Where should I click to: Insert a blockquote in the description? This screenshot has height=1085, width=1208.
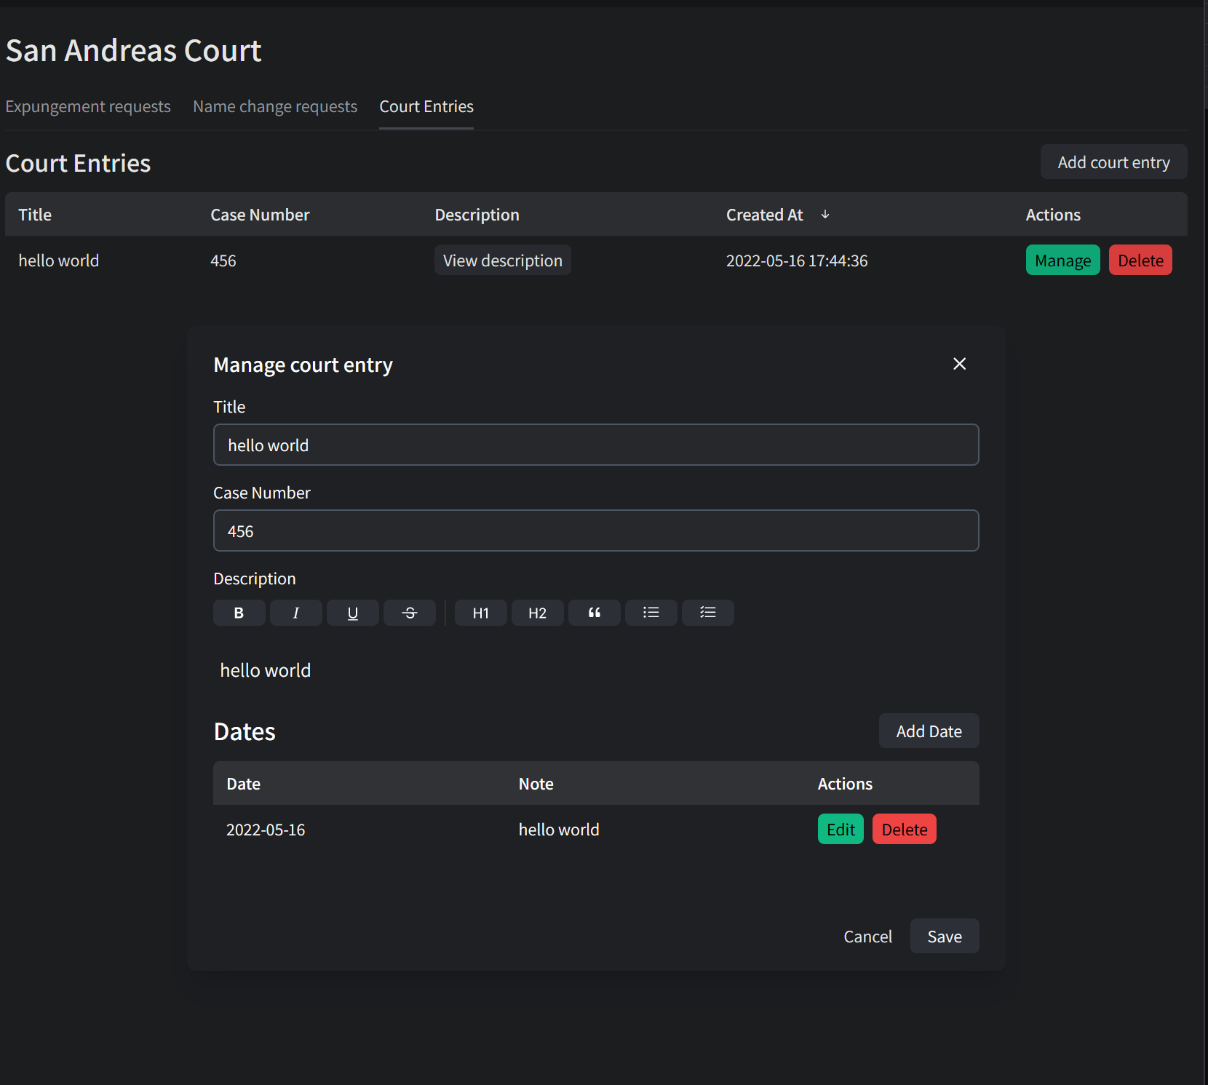(594, 613)
